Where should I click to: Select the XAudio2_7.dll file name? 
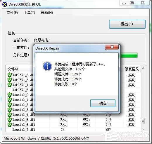coord(24,130)
